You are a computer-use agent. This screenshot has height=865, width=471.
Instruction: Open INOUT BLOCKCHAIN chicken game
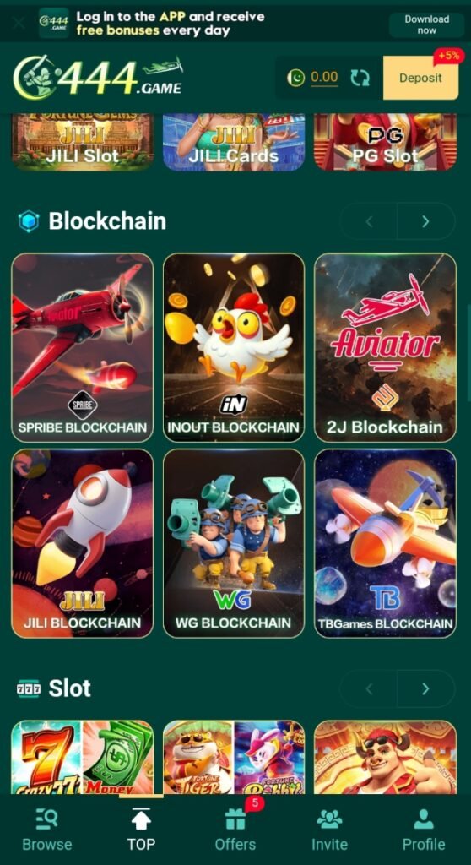tap(234, 347)
